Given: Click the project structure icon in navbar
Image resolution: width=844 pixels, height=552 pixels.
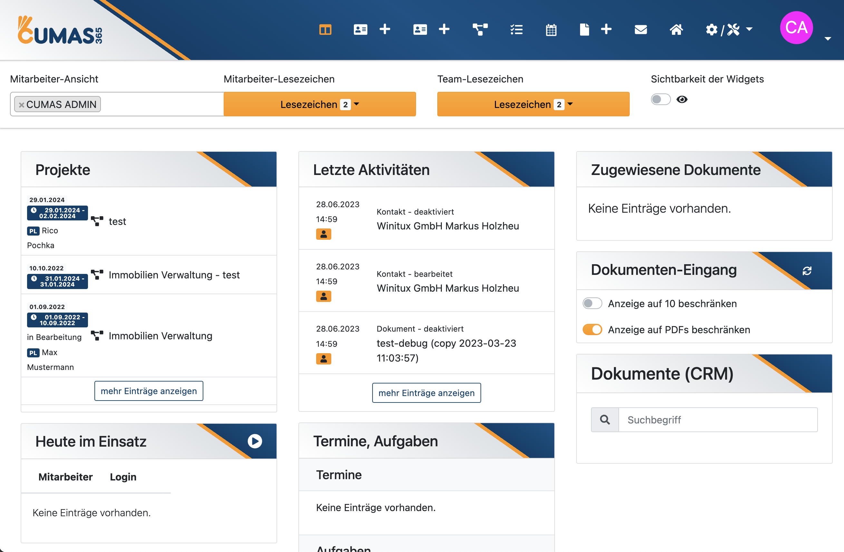Looking at the screenshot, I should [x=480, y=29].
